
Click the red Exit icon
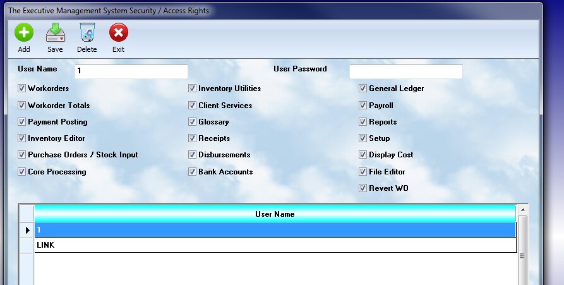coord(118,33)
